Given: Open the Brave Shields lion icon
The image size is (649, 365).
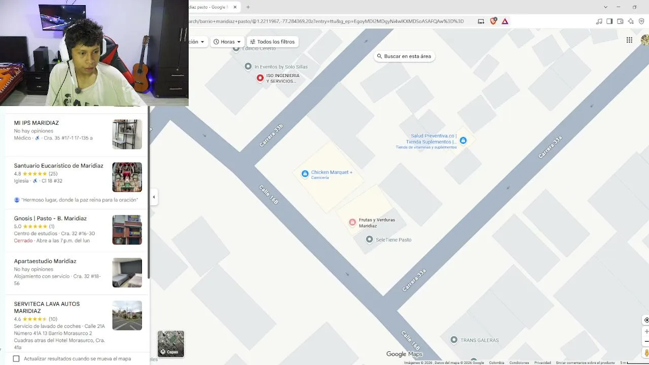Looking at the screenshot, I should [x=493, y=21].
